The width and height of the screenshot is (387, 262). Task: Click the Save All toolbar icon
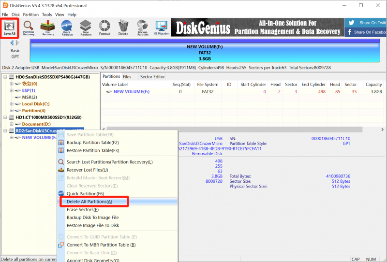9,28
